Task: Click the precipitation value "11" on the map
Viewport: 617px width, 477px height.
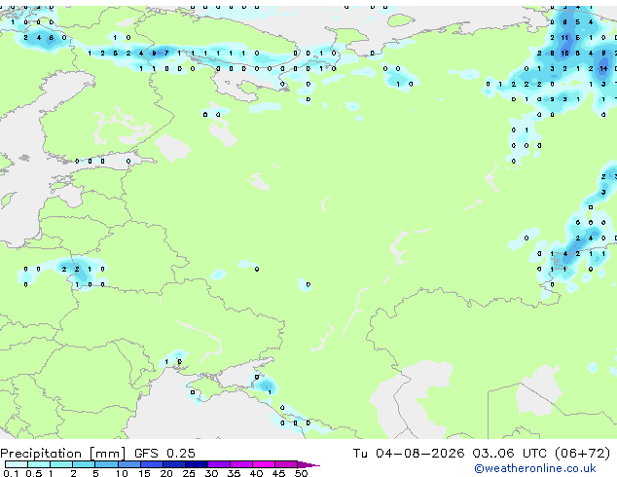Action: point(564,38)
